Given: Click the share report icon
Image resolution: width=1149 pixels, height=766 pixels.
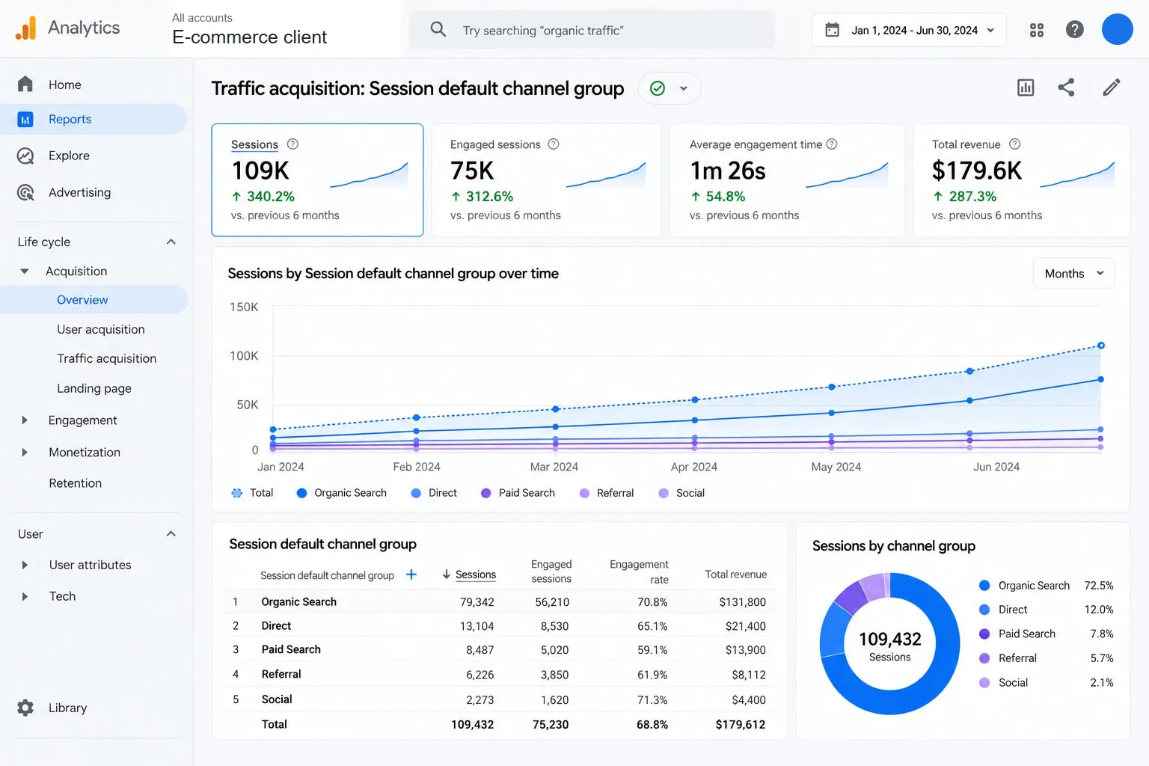Looking at the screenshot, I should pos(1066,88).
